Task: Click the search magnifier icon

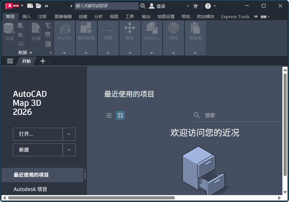Action: 143,6
